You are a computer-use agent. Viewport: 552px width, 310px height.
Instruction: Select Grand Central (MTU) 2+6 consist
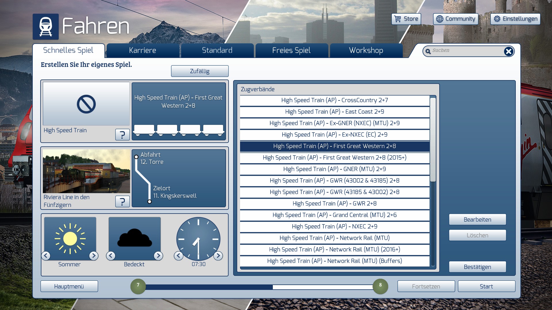[x=335, y=215]
